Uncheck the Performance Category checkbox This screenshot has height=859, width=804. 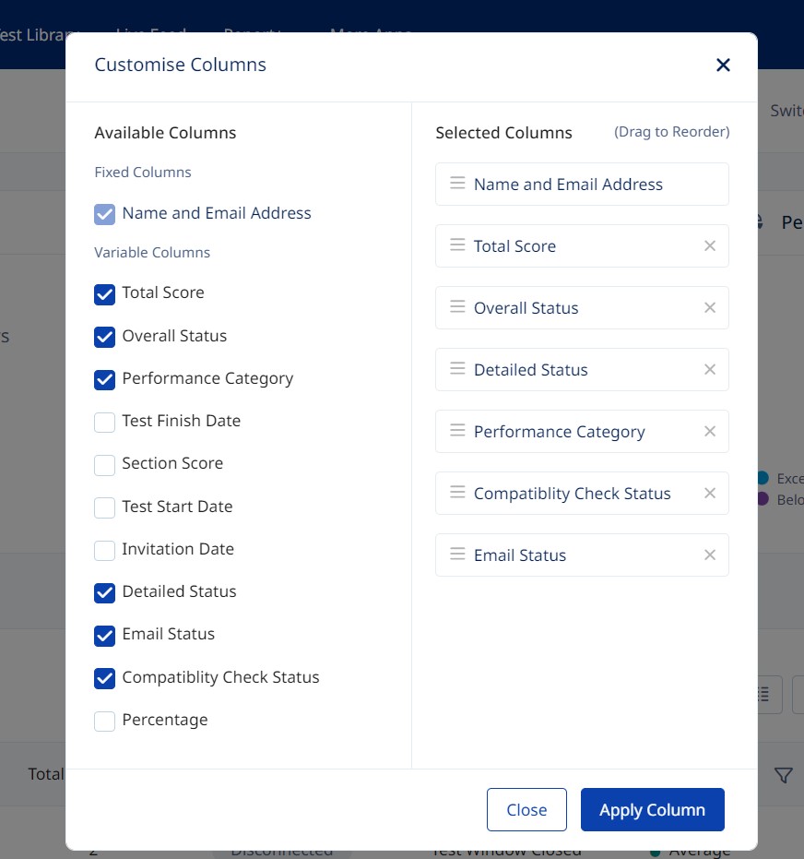(104, 379)
